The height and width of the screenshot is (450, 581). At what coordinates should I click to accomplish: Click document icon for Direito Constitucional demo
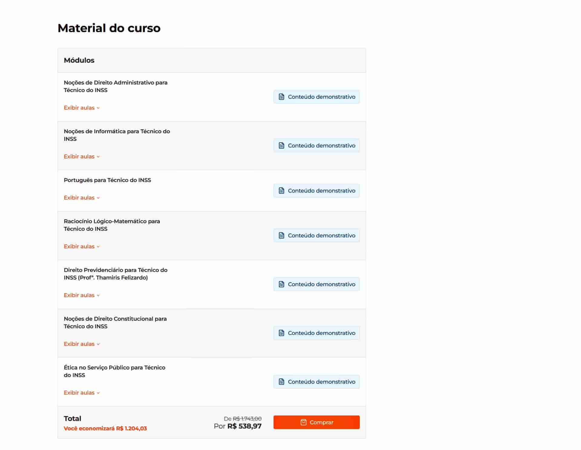pos(281,333)
